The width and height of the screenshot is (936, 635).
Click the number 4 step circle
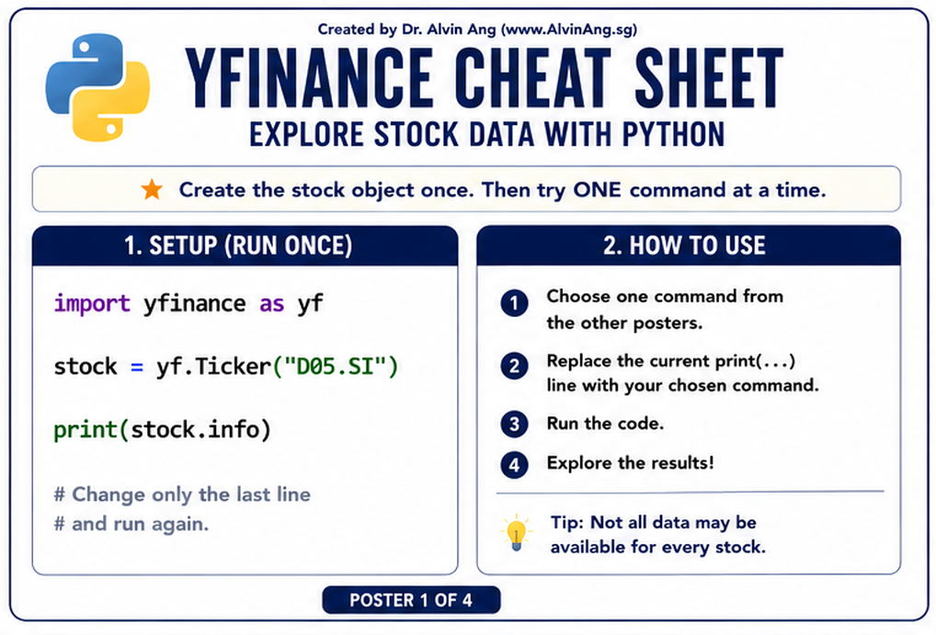click(514, 465)
